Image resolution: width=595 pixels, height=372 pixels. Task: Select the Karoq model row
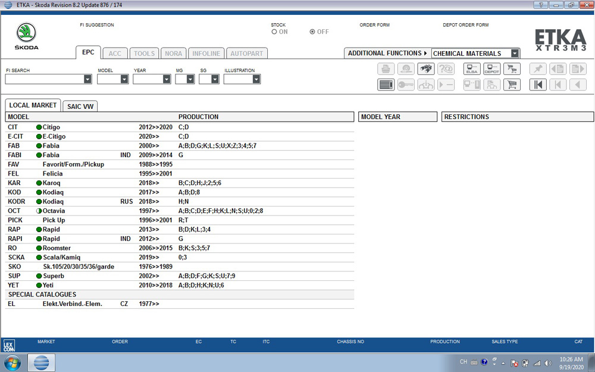[180, 183]
